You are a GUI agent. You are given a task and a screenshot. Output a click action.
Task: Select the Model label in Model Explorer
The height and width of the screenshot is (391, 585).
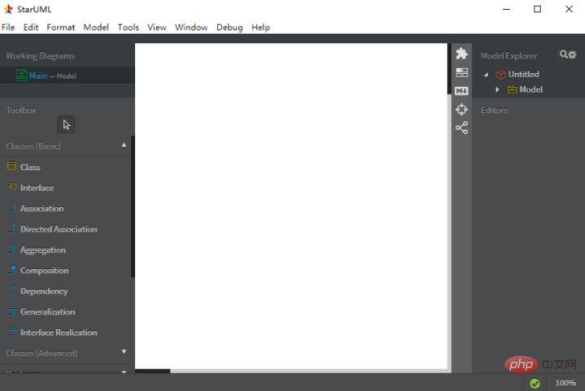[531, 89]
